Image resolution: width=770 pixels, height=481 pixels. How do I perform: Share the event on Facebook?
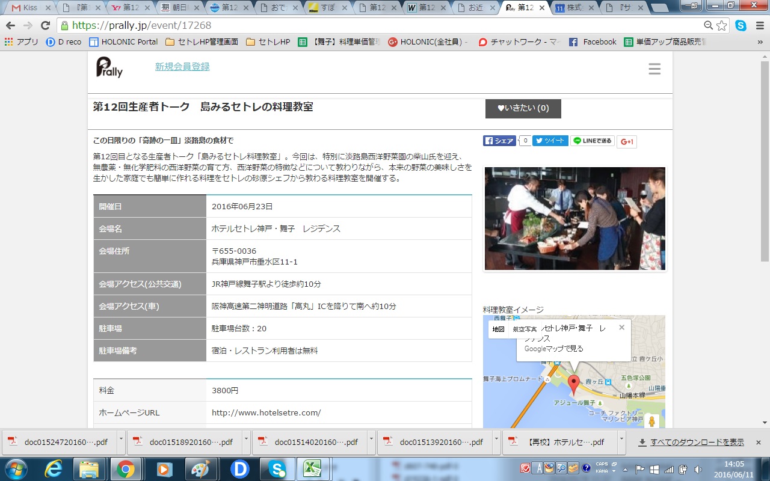tap(499, 141)
